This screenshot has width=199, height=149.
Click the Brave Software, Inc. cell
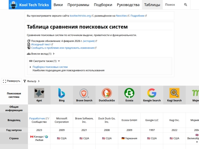click(84, 120)
